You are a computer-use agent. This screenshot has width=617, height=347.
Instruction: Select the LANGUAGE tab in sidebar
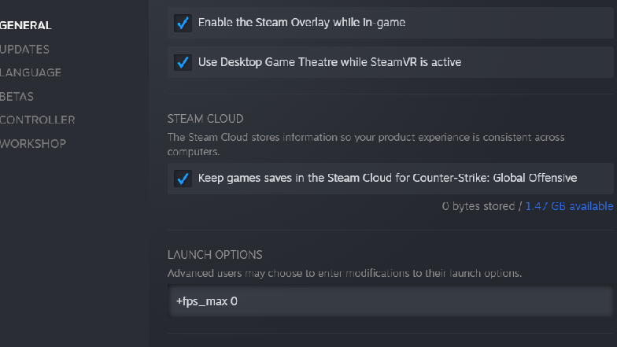coord(30,72)
